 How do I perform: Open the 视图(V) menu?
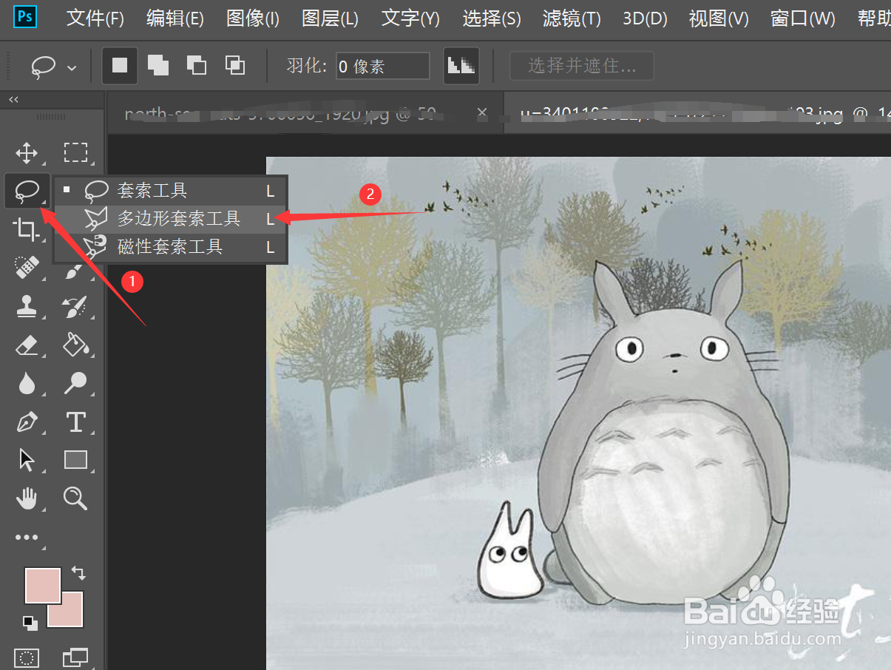(719, 18)
